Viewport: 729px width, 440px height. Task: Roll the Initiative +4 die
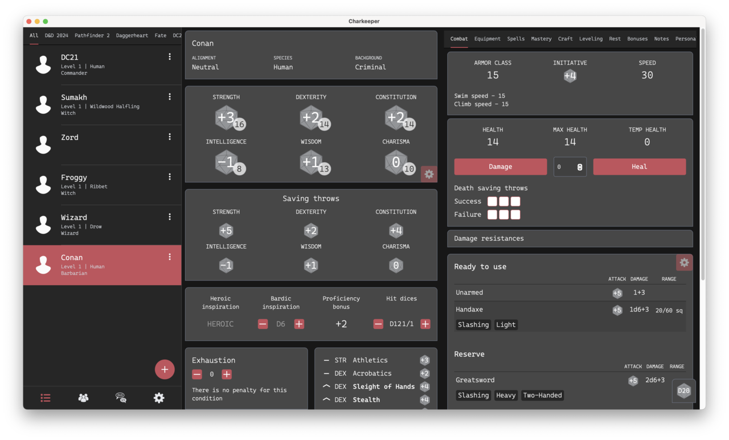coord(570,76)
